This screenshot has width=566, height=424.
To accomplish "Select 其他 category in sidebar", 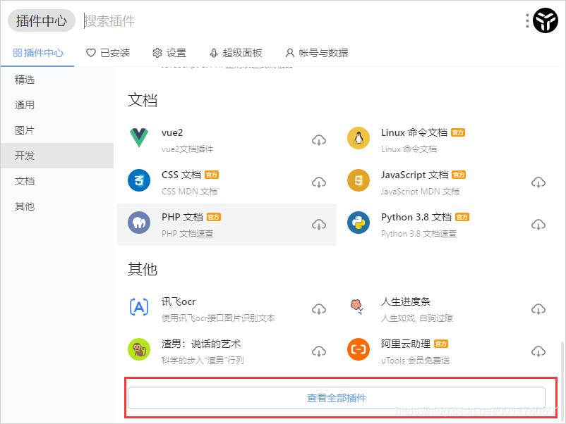I will click(56, 206).
